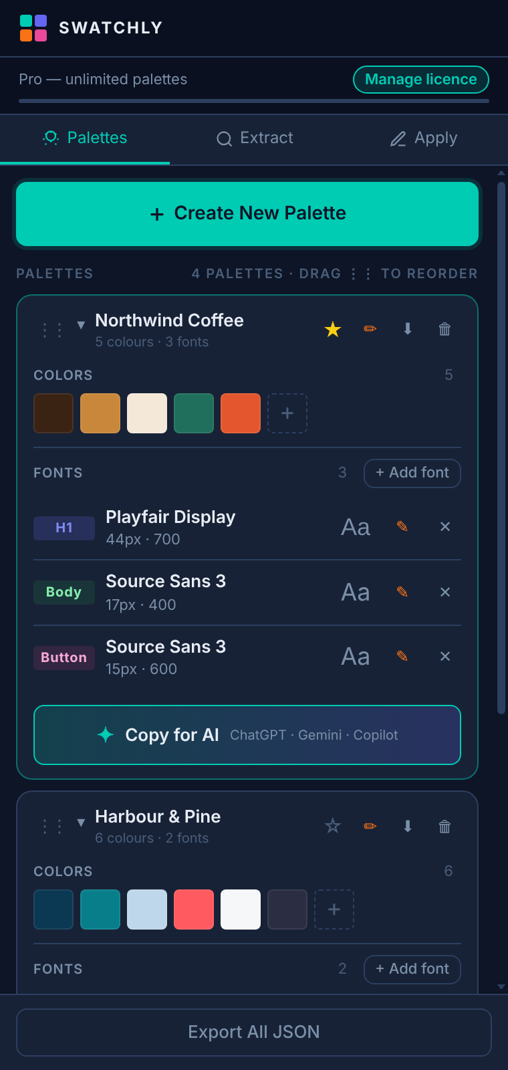Click the Northwind Coffee title

(169, 320)
